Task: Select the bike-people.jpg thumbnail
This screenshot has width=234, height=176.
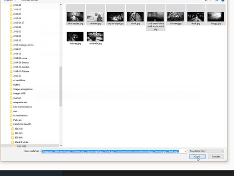Action: click(75, 17)
